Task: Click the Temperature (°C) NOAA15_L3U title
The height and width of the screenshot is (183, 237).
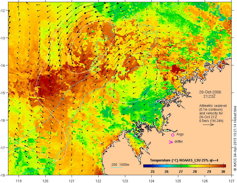Action: pyautogui.click(x=184, y=160)
